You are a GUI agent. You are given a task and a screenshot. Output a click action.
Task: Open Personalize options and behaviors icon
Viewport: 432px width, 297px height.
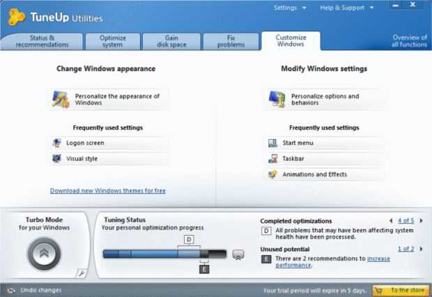click(277, 99)
